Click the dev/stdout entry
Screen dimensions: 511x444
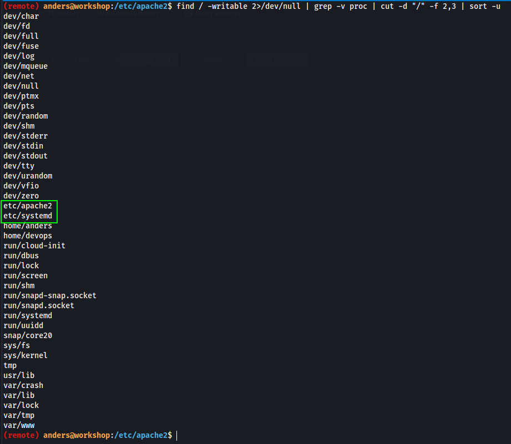26,156
